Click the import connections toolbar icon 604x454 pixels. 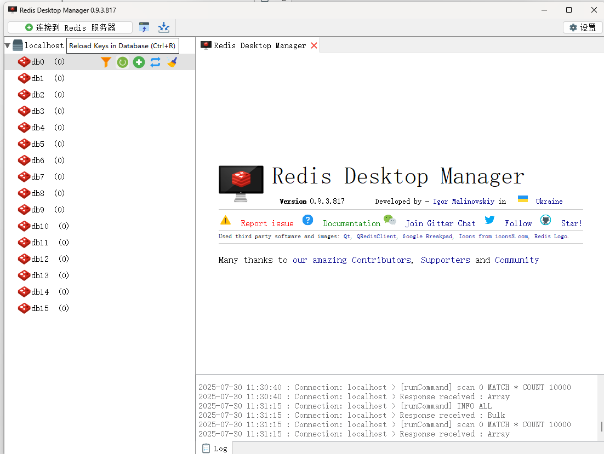144,27
